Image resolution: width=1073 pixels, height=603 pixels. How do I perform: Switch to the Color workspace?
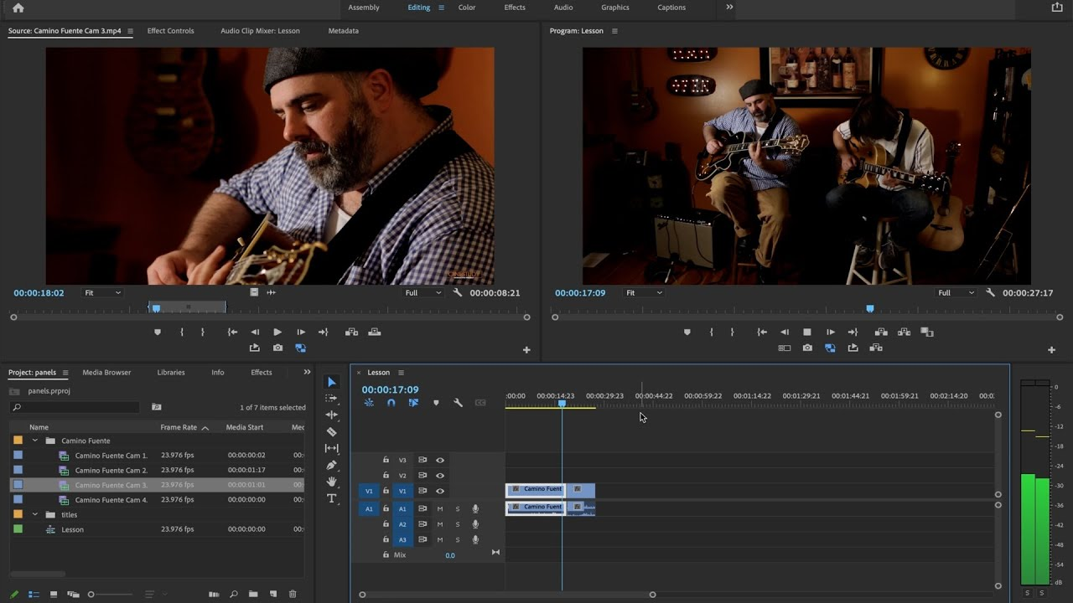coord(466,8)
